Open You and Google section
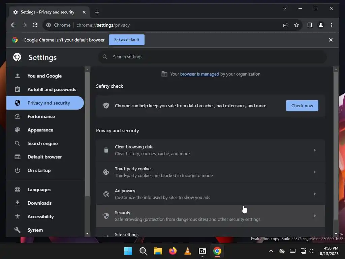Image resolution: width=345 pixels, height=259 pixels. point(45,76)
